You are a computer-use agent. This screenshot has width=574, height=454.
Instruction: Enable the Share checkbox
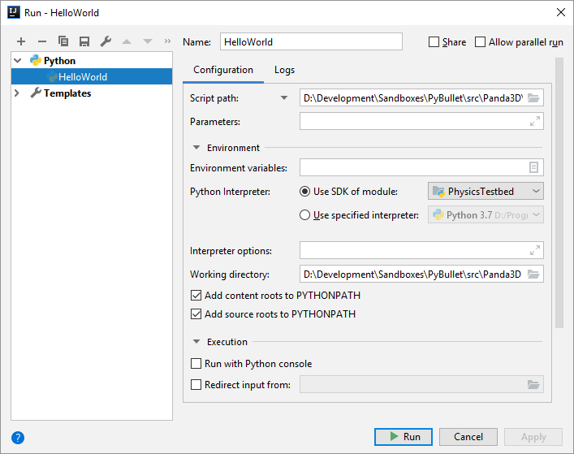coord(434,42)
